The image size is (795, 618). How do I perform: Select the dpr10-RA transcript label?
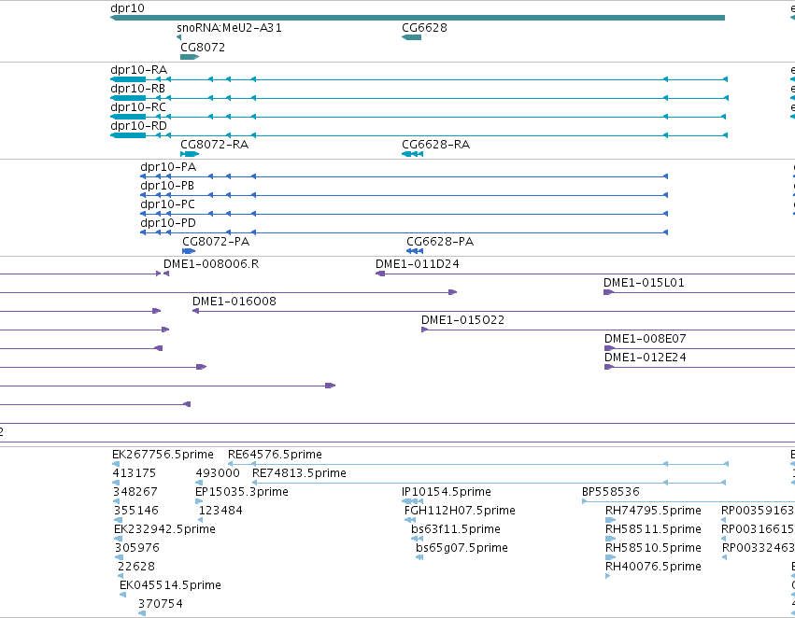[x=139, y=70]
